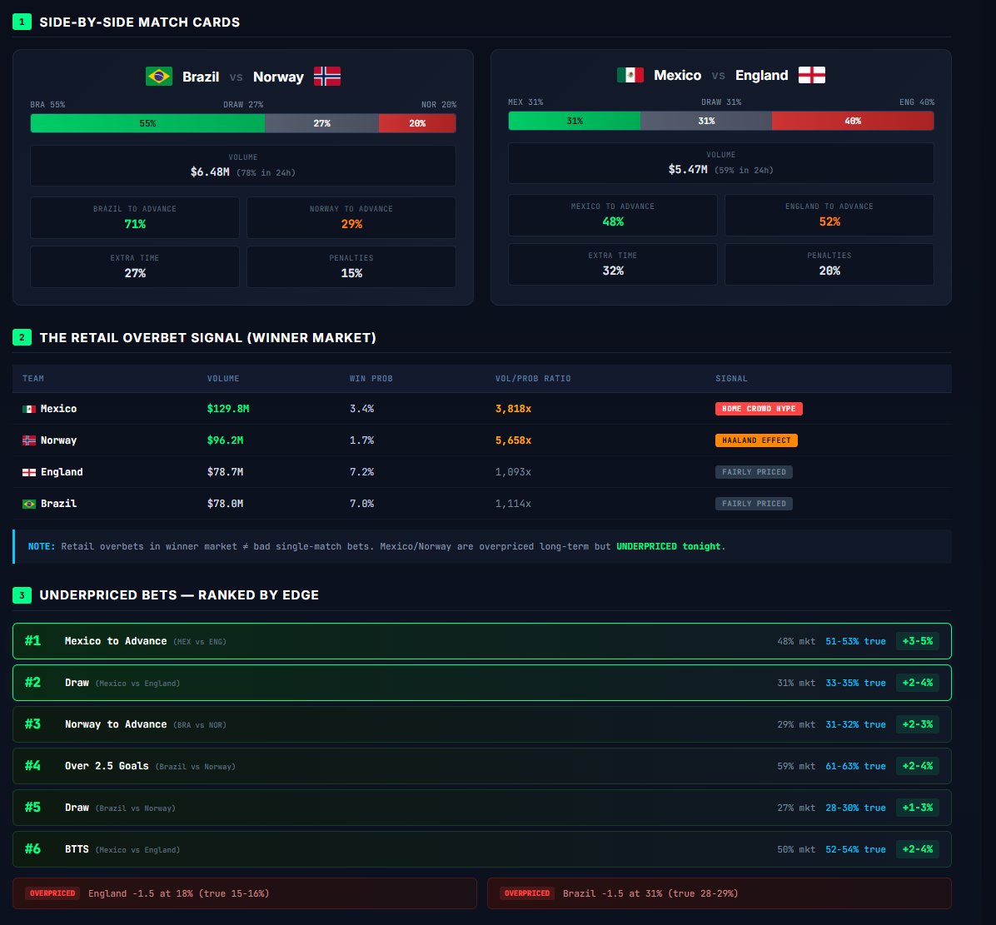Click the +3-5% edge badge
The image size is (996, 925).
pyautogui.click(x=917, y=641)
